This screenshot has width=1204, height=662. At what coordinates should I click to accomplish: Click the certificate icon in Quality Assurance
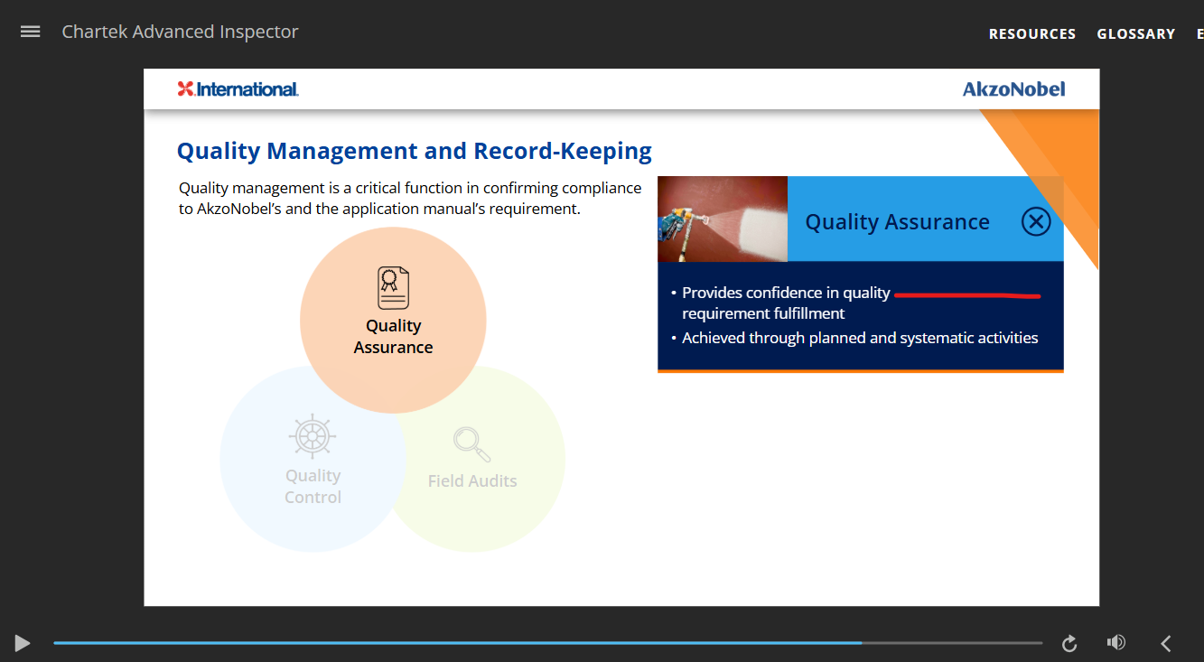pyautogui.click(x=393, y=288)
